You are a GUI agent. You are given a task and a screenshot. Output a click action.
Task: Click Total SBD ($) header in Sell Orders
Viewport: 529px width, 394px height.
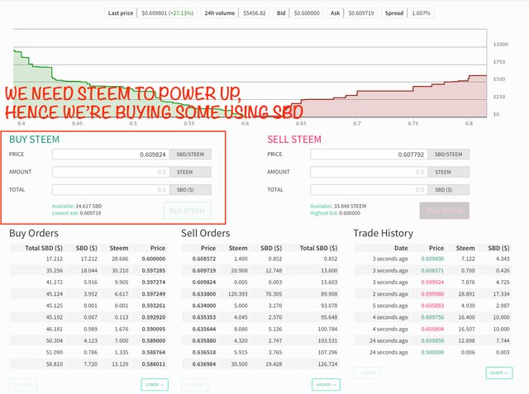[318, 248]
